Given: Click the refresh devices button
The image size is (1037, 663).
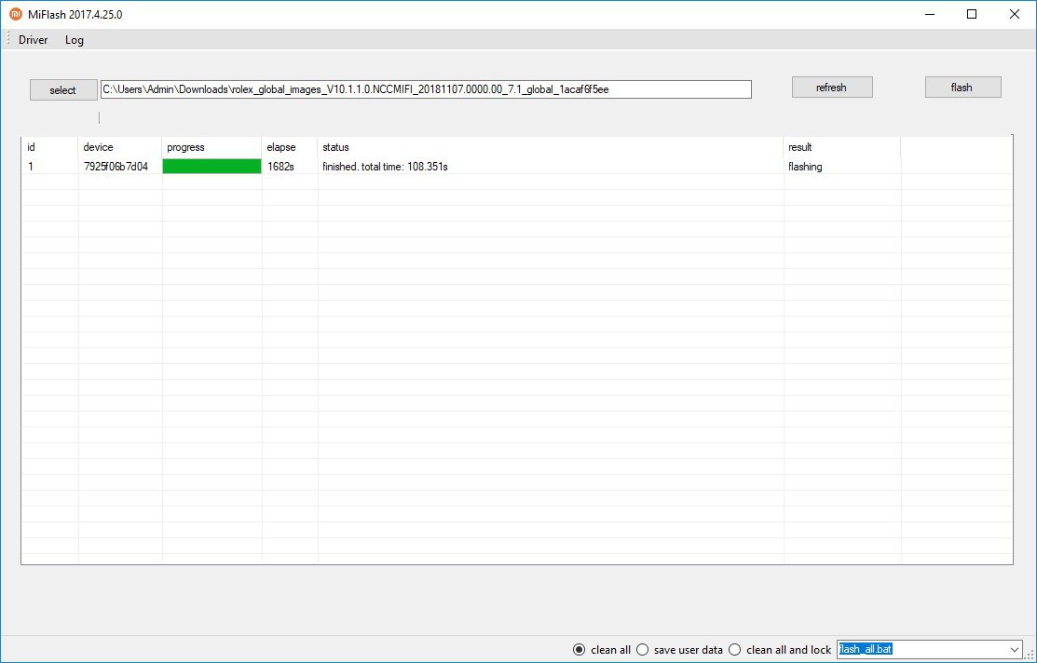Looking at the screenshot, I should coord(831,88).
